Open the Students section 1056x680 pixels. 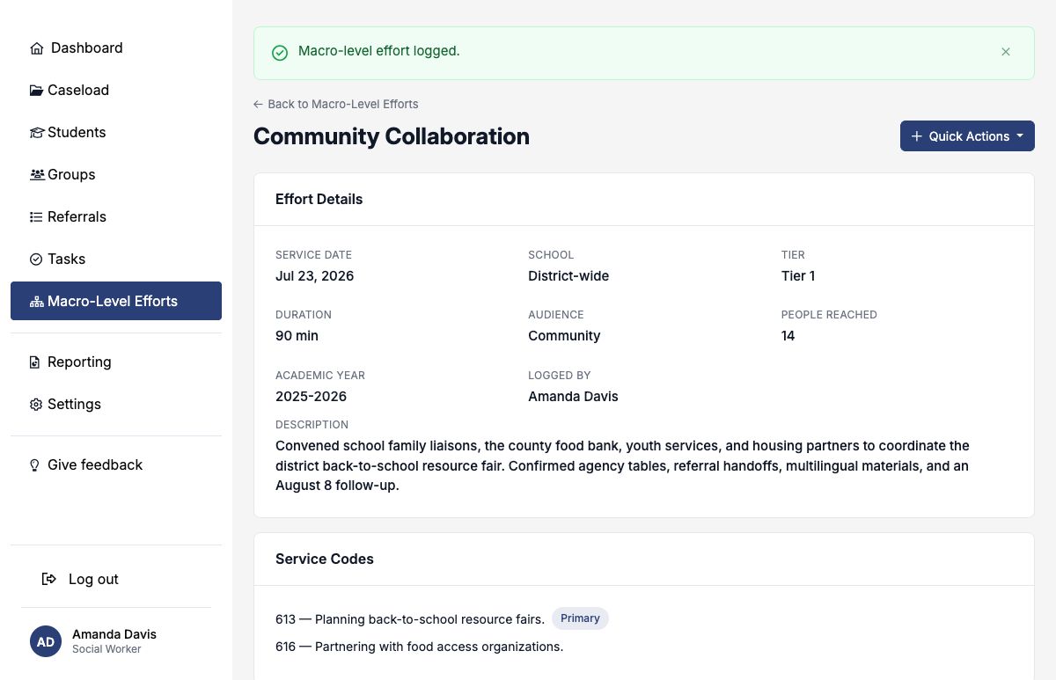(x=116, y=132)
